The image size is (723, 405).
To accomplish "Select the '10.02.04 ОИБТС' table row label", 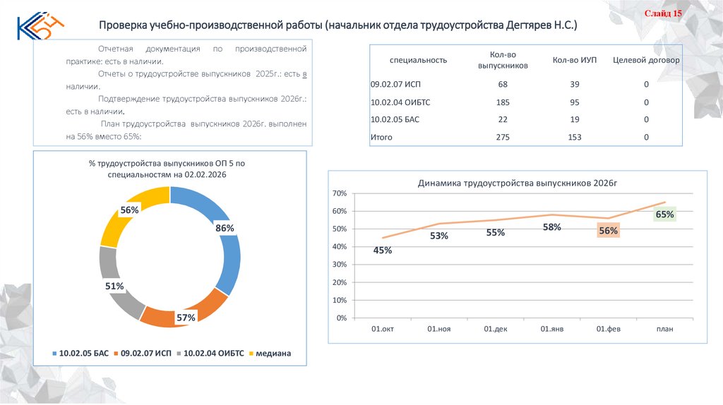I will point(400,102).
